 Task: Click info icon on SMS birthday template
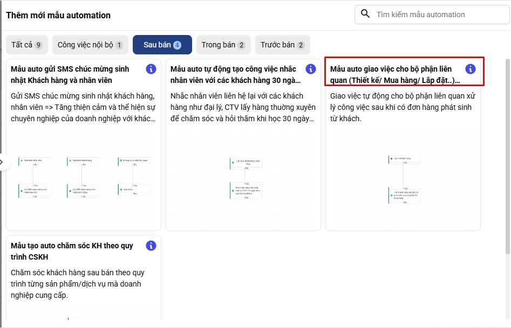151,69
